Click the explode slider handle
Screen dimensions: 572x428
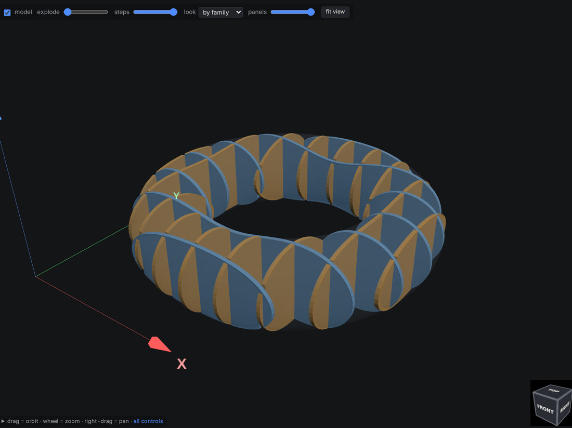[68, 12]
